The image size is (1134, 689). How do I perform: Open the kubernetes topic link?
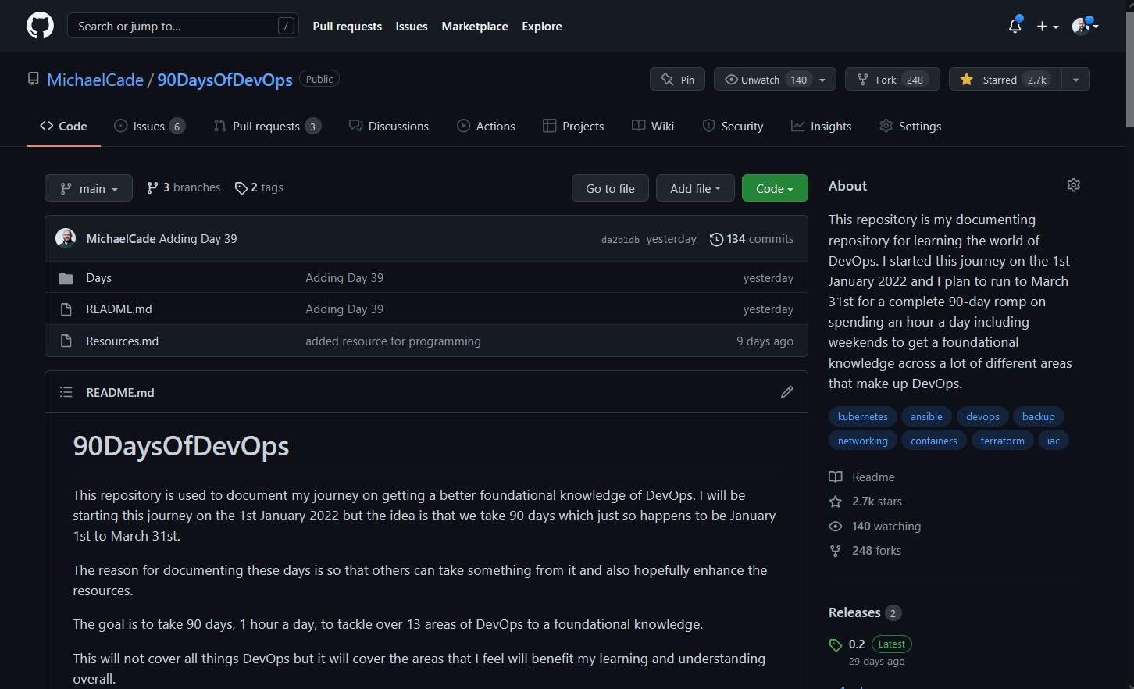point(862,416)
